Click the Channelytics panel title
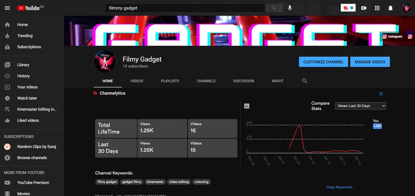 point(112,93)
